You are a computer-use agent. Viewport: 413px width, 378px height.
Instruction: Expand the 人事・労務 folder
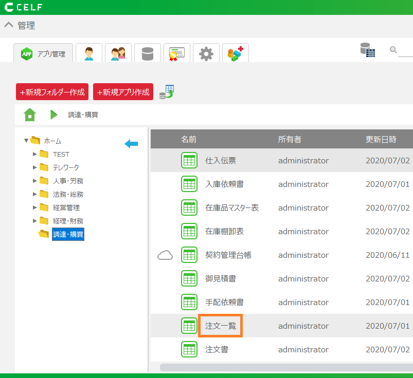pyautogui.click(x=35, y=181)
